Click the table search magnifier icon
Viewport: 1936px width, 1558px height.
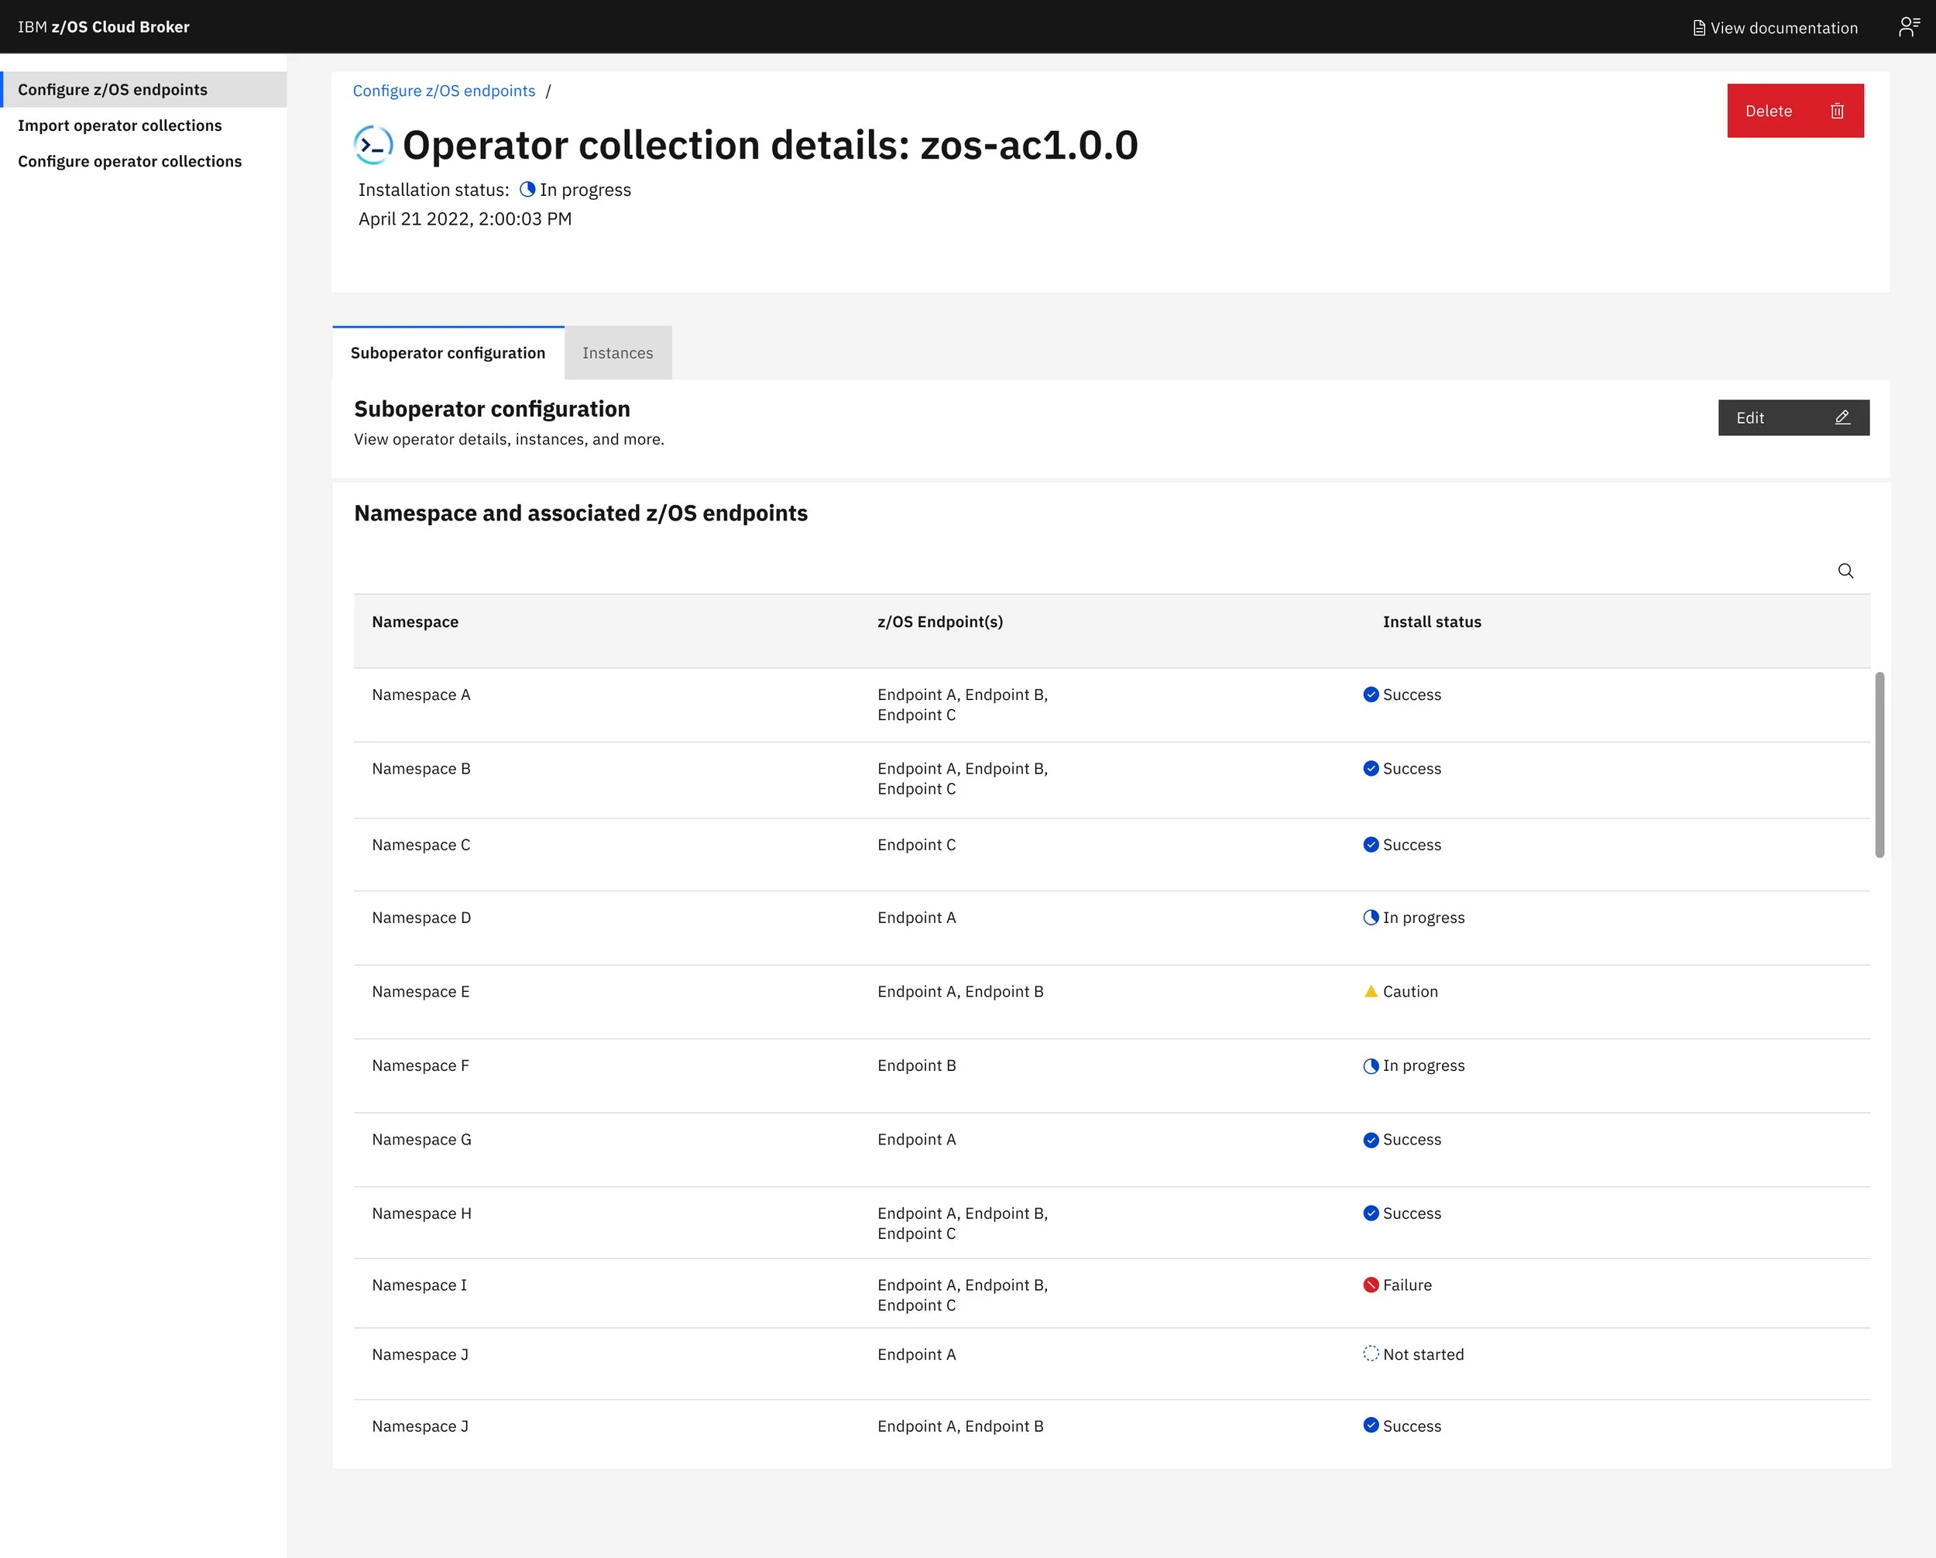pyautogui.click(x=1845, y=571)
